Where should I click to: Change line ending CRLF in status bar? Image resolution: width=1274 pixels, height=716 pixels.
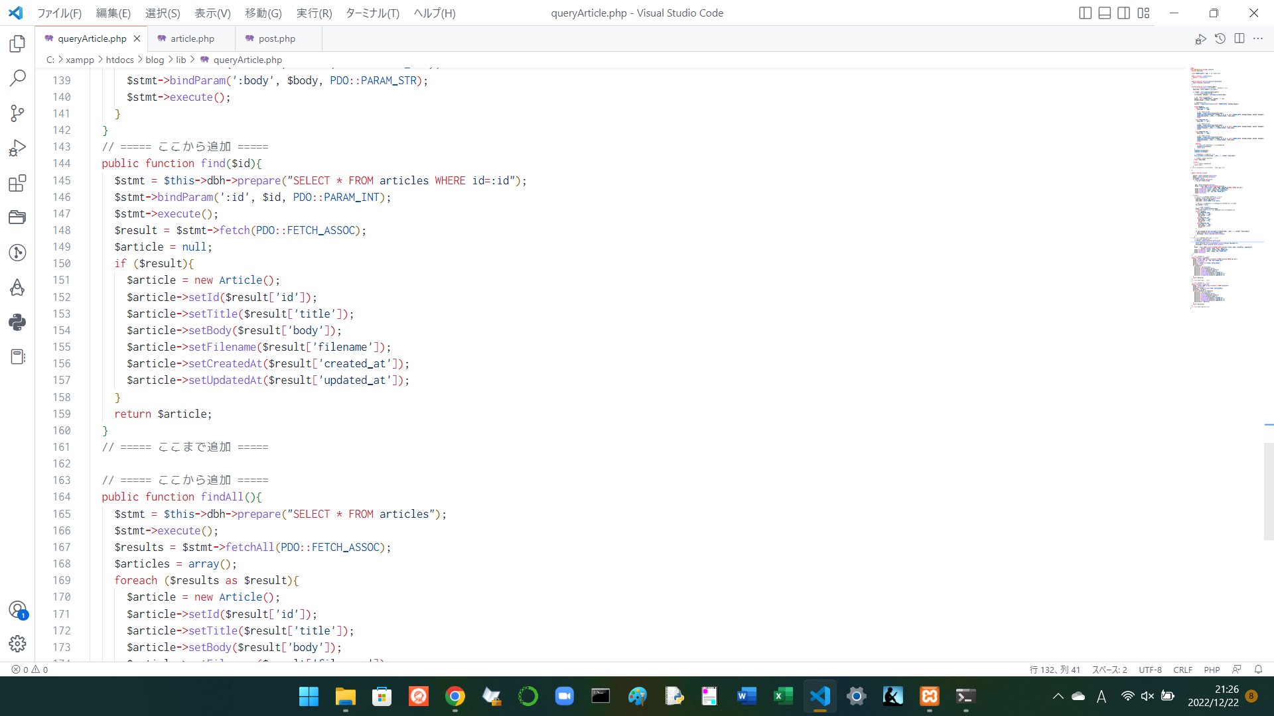click(x=1183, y=670)
